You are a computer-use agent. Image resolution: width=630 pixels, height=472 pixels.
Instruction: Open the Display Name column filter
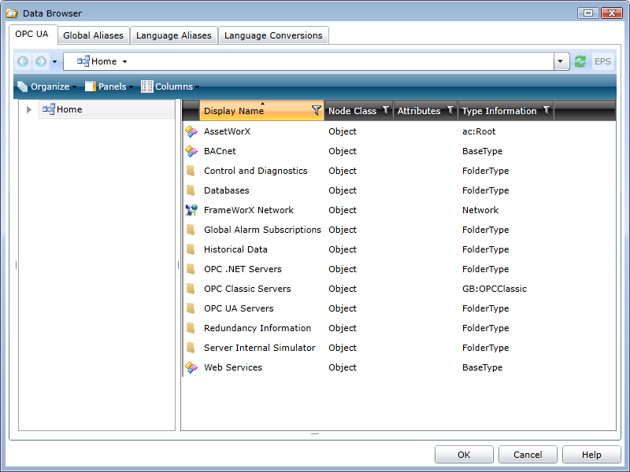point(317,111)
